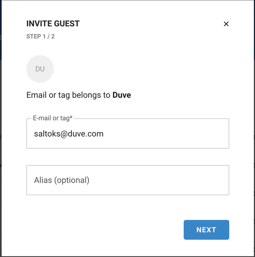Viewport: 255px width, 257px height.
Task: Click the Alias (optional) input box
Action: pyautogui.click(x=127, y=180)
